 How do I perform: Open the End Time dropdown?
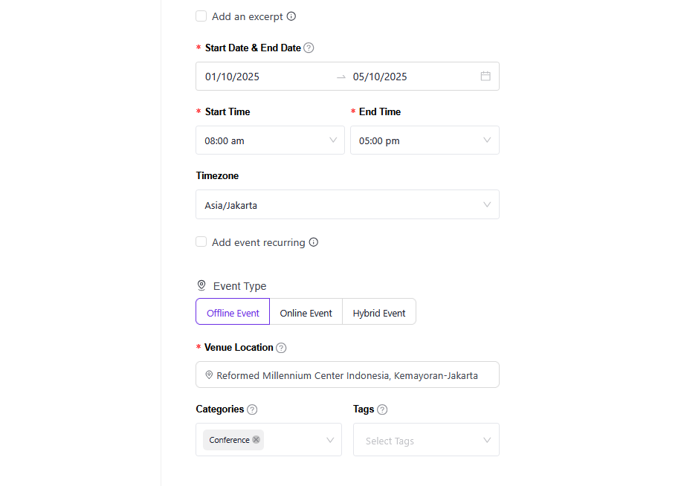[425, 140]
